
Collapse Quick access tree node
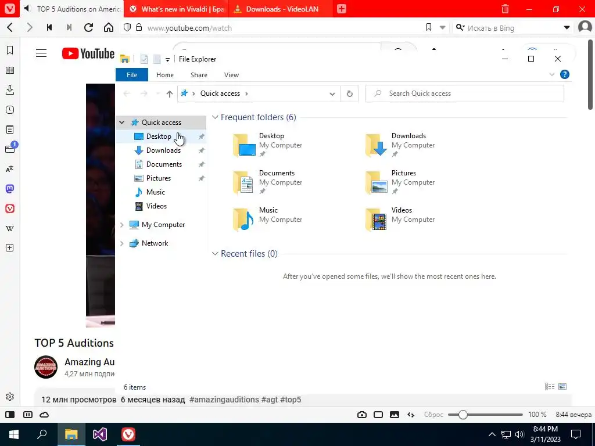122,123
